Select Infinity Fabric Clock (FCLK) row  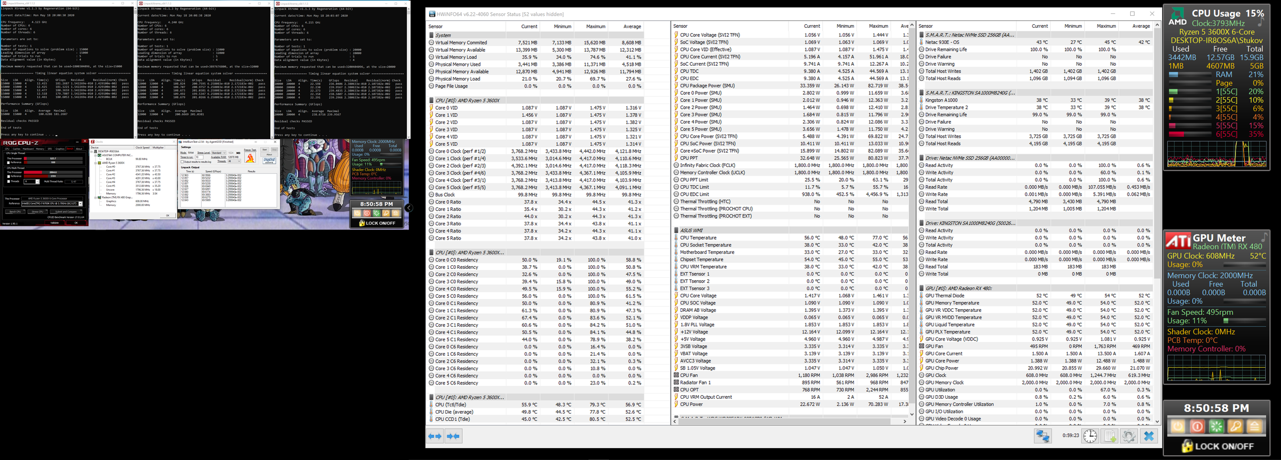click(x=791, y=166)
